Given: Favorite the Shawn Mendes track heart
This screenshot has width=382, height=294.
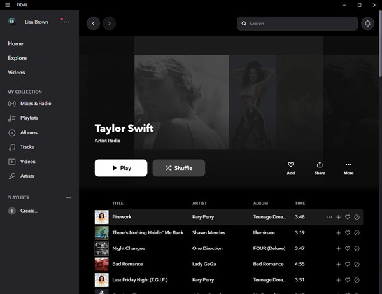Looking at the screenshot, I should pos(348,233).
